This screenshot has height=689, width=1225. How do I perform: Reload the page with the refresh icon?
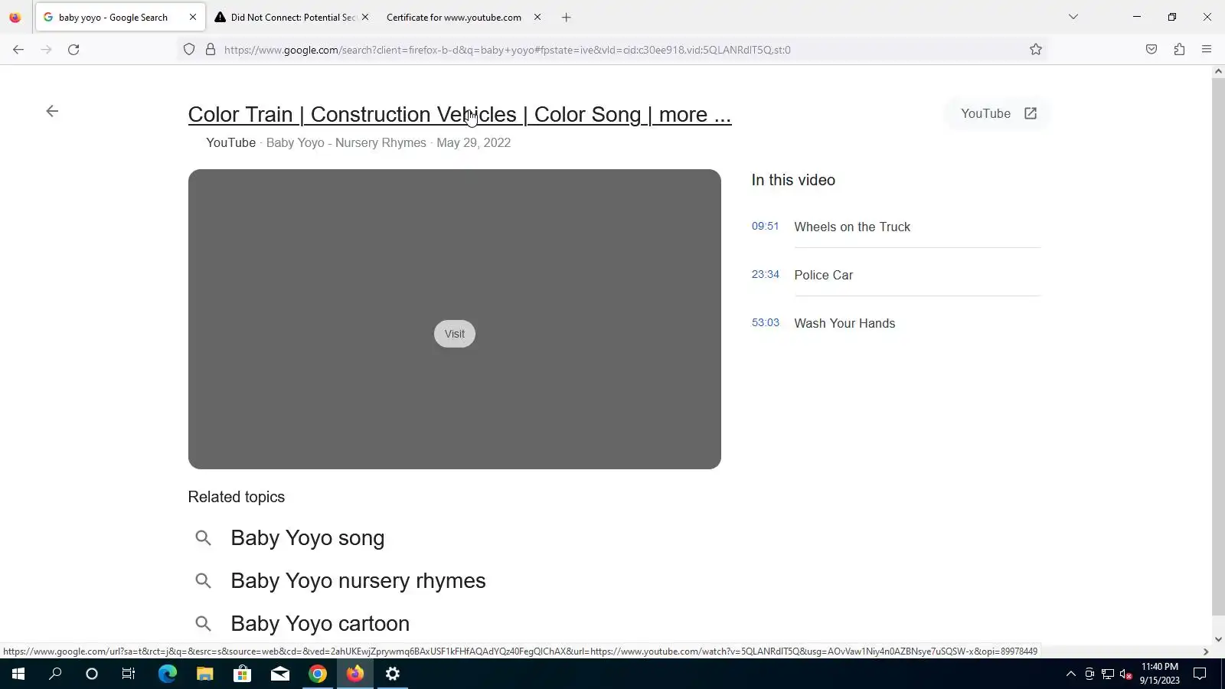(x=73, y=50)
